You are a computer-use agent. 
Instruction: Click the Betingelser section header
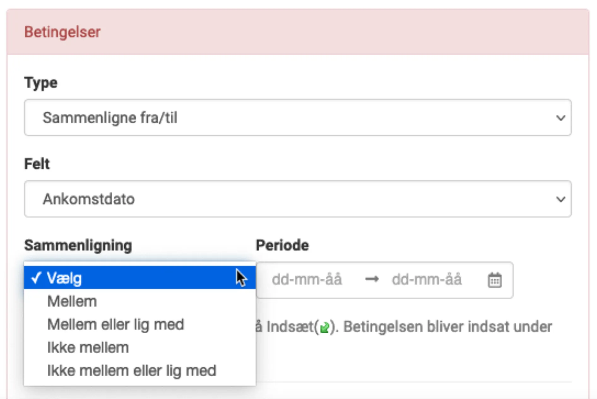[x=62, y=32]
